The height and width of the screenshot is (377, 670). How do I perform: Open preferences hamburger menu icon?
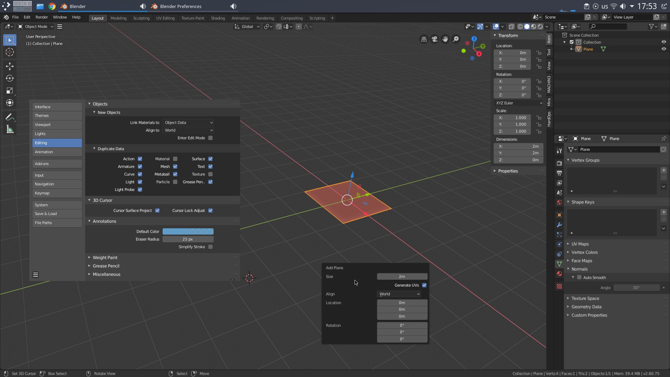point(36,275)
